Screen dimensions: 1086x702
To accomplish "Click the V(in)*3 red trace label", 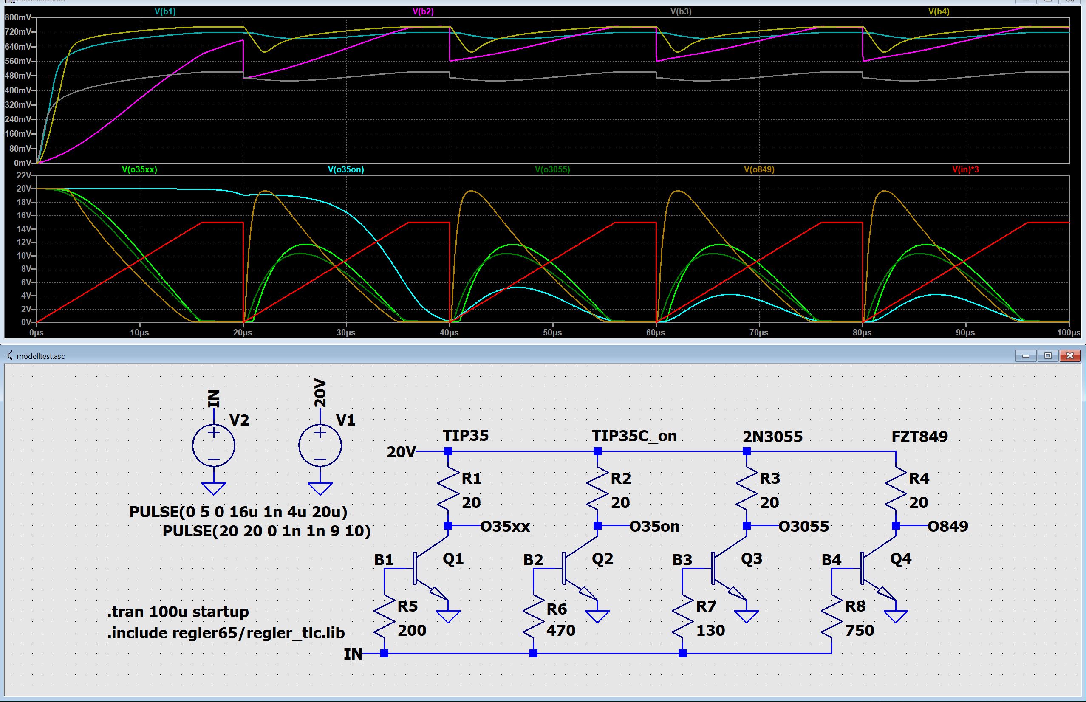I will coord(965,169).
